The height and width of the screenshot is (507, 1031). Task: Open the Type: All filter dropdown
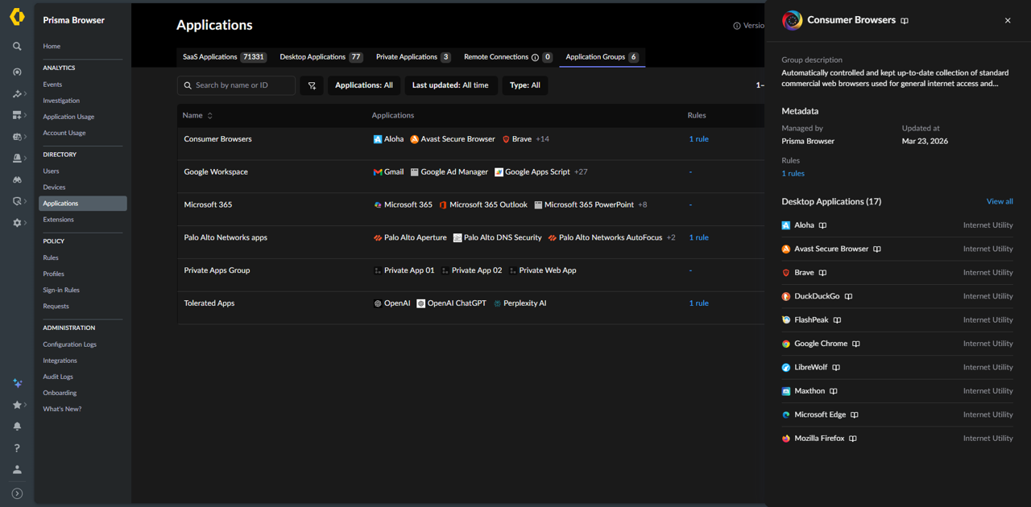tap(525, 85)
